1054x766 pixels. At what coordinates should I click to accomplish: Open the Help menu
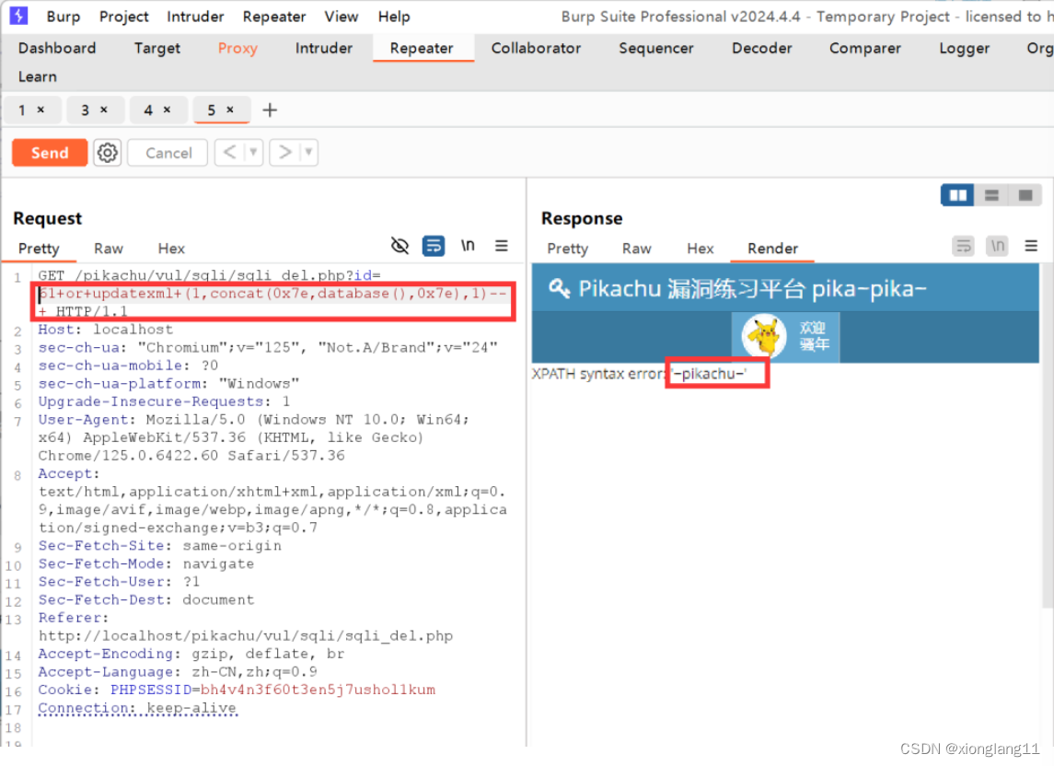pyautogui.click(x=394, y=17)
